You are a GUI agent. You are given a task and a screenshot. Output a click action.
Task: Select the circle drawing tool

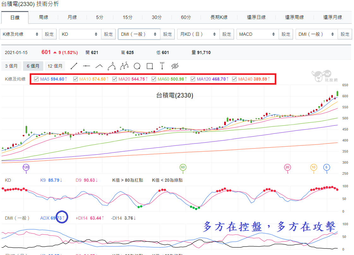(x=137, y=66)
